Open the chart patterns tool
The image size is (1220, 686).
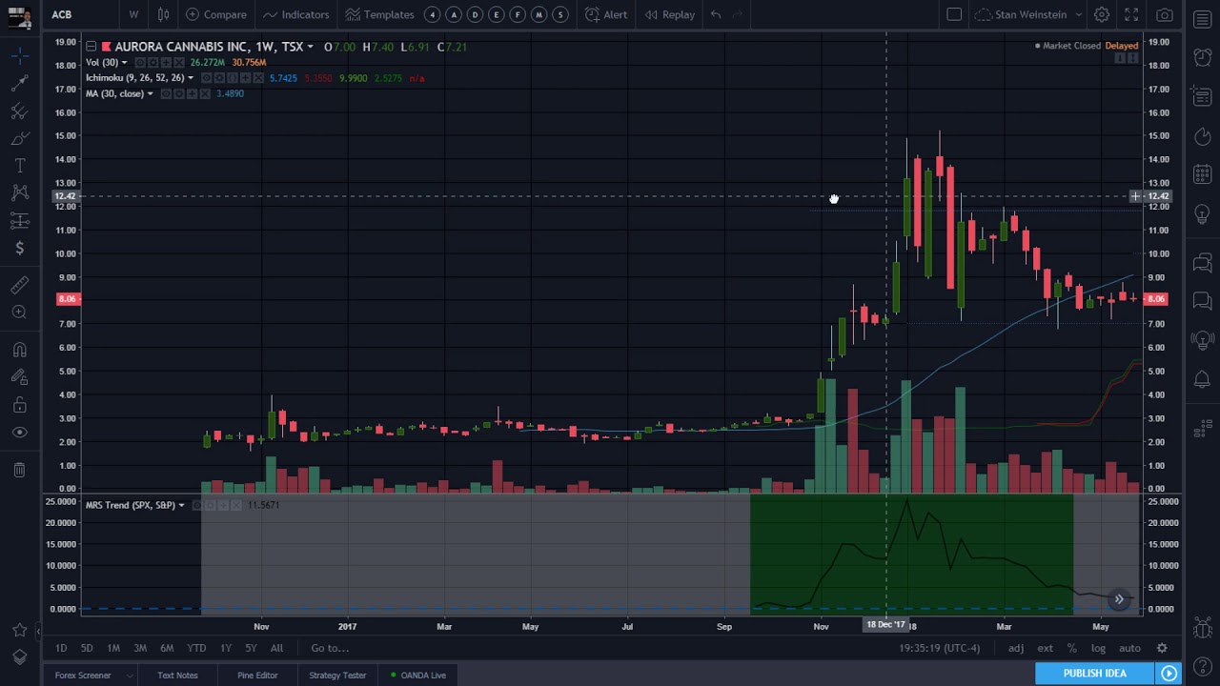[19, 193]
